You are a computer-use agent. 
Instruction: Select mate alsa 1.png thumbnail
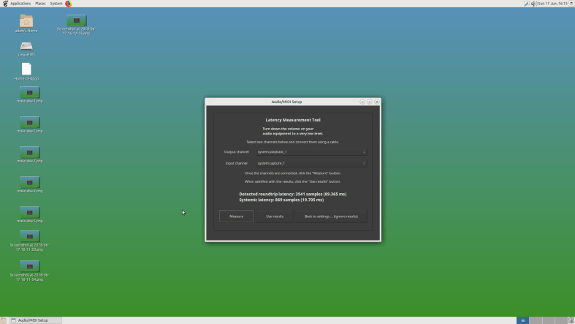tap(29, 92)
